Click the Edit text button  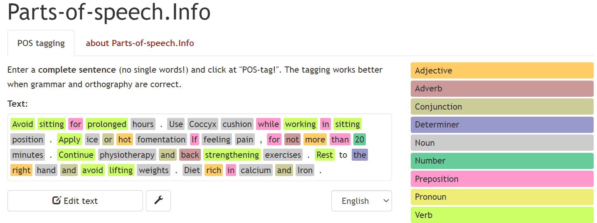click(x=75, y=201)
